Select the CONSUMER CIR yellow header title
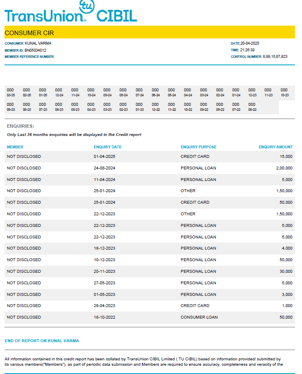 [29, 33]
